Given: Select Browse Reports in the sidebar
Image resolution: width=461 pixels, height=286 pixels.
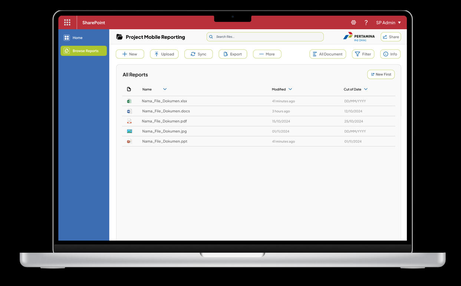Looking at the screenshot, I should coord(83,51).
